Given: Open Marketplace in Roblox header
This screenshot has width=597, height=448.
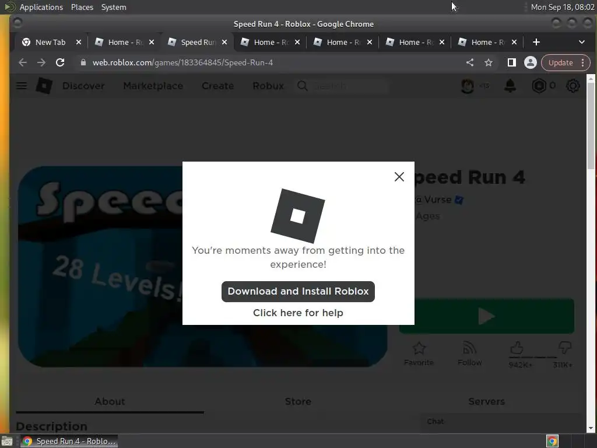Looking at the screenshot, I should 153,86.
